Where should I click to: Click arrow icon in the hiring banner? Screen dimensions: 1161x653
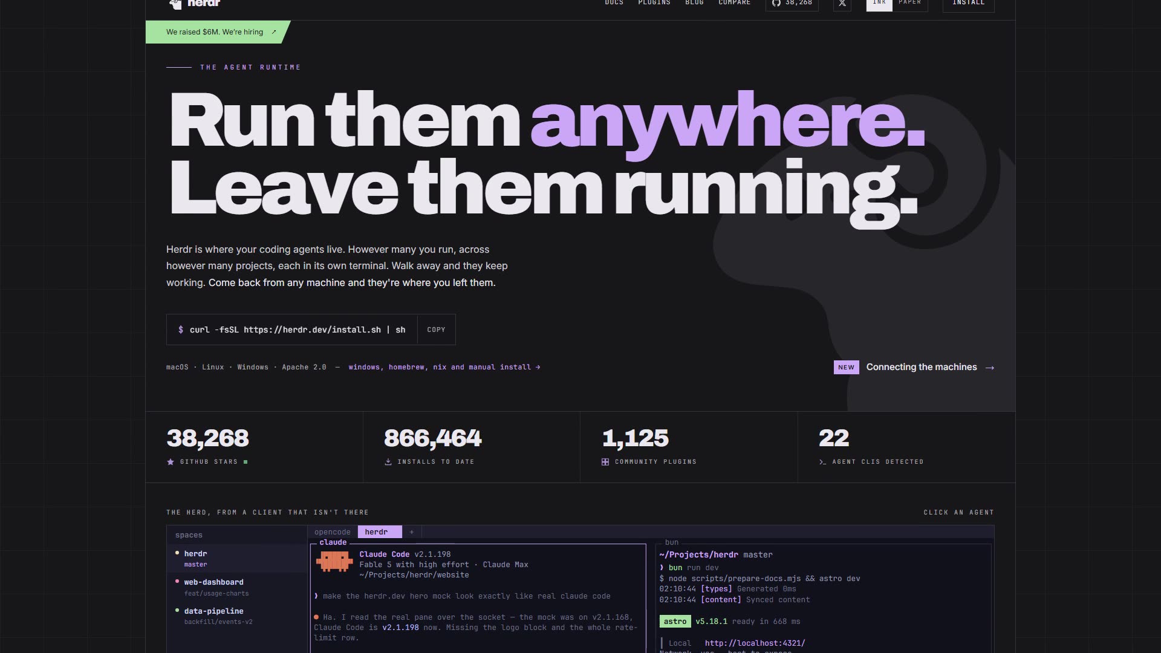pyautogui.click(x=274, y=32)
